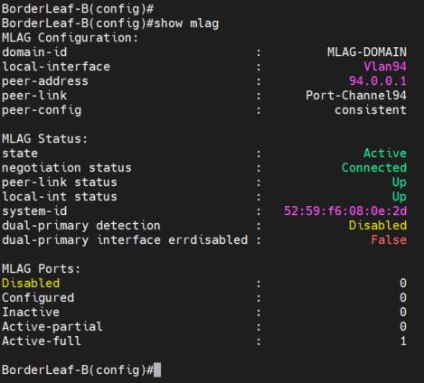424x383 pixels.
Task: Select the yellow 'Disabled' detection value
Action: pos(378,226)
